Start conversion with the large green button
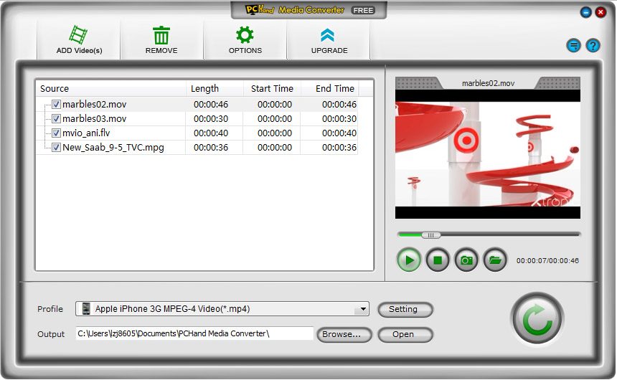Screen dimensions: 617x380 pyautogui.click(x=537, y=319)
